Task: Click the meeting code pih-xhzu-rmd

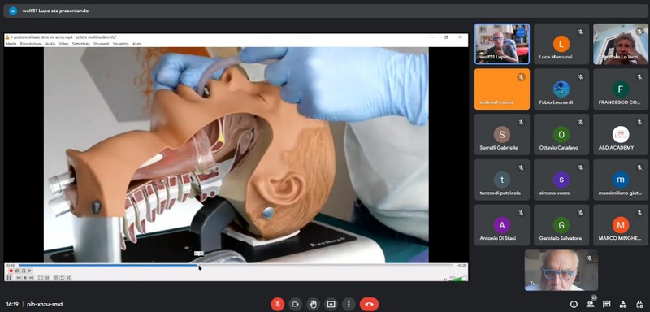Action: [45, 304]
